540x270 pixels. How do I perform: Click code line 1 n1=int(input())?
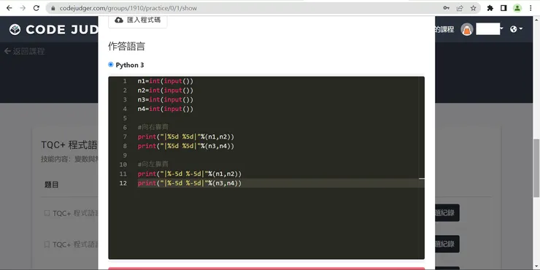click(x=166, y=81)
